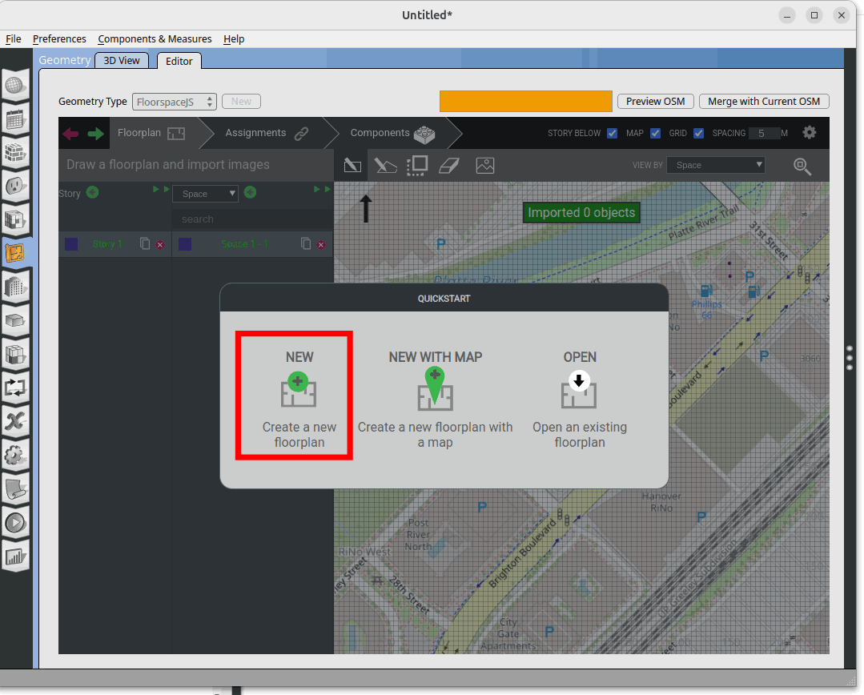
Task: Choose the Polygon drawing tool
Action: pyautogui.click(x=385, y=166)
